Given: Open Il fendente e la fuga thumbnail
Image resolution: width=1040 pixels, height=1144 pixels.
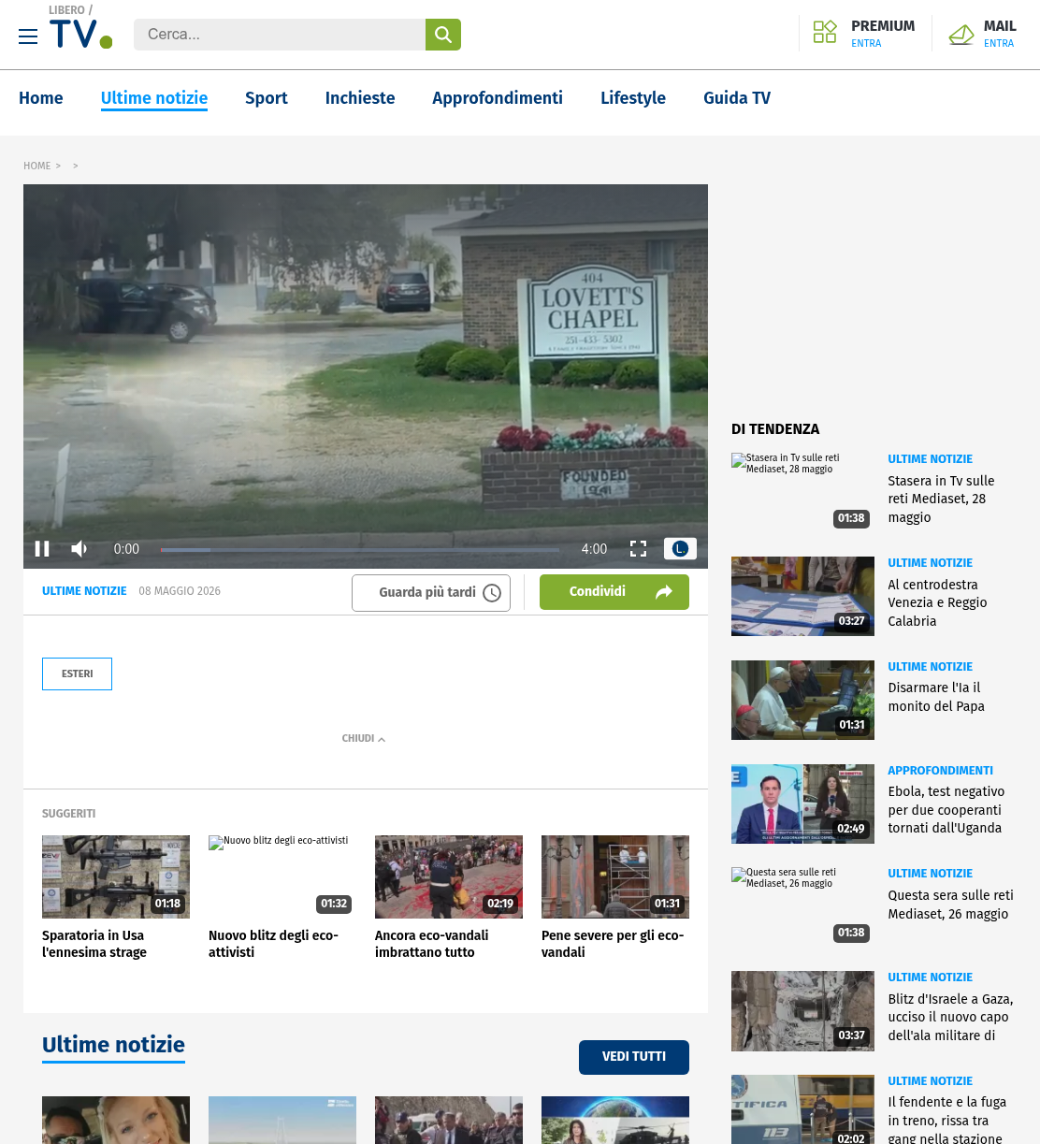Looking at the screenshot, I should 802,1109.
